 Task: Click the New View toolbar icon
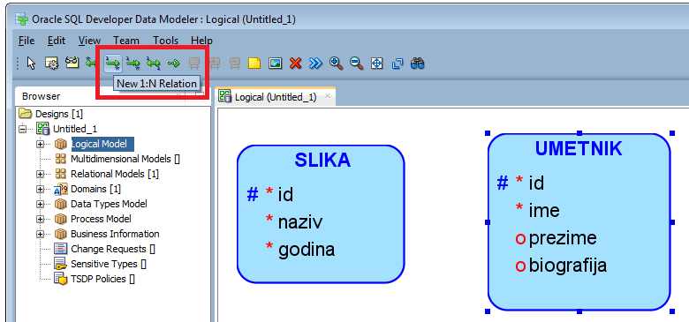[x=72, y=64]
